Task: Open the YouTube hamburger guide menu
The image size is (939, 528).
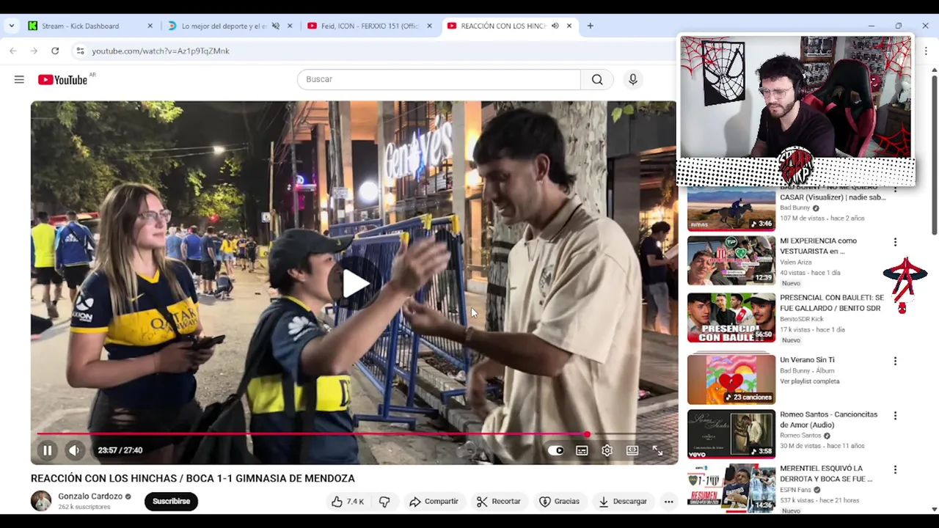Action: [x=19, y=79]
